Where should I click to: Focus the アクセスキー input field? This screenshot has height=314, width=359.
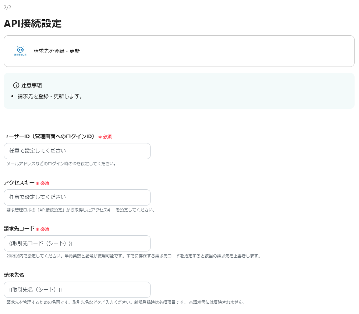click(x=77, y=197)
